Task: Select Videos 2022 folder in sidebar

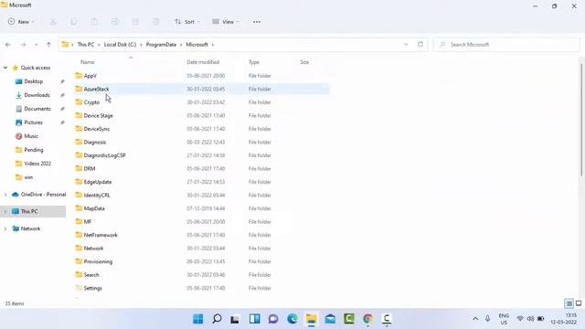Action: coord(37,164)
